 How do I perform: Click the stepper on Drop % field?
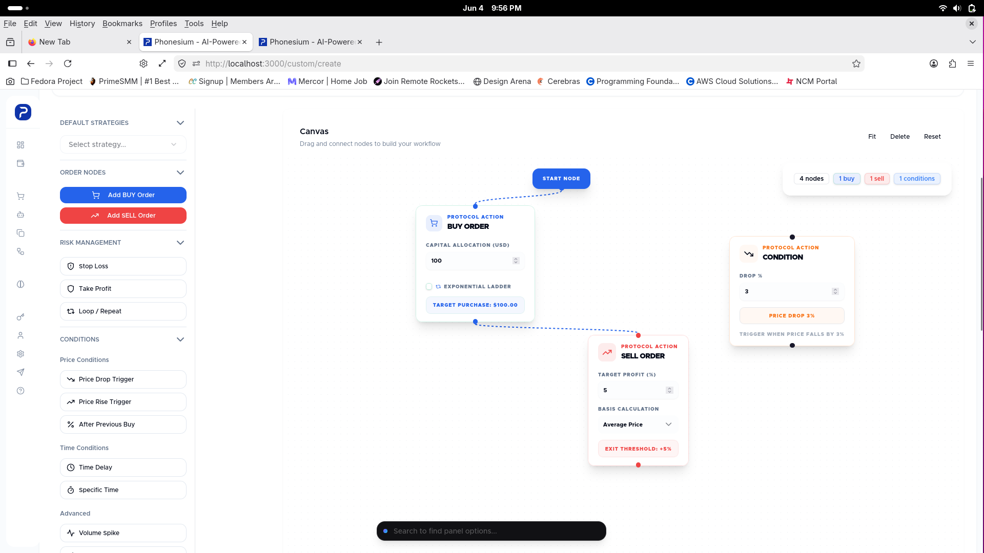point(835,291)
